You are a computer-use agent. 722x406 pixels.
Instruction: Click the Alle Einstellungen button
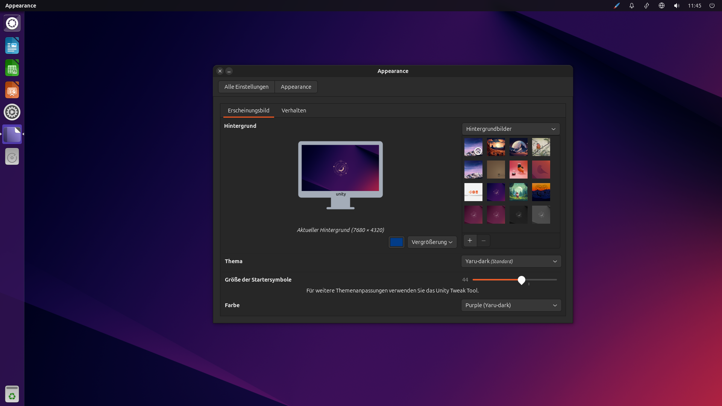[x=246, y=87]
